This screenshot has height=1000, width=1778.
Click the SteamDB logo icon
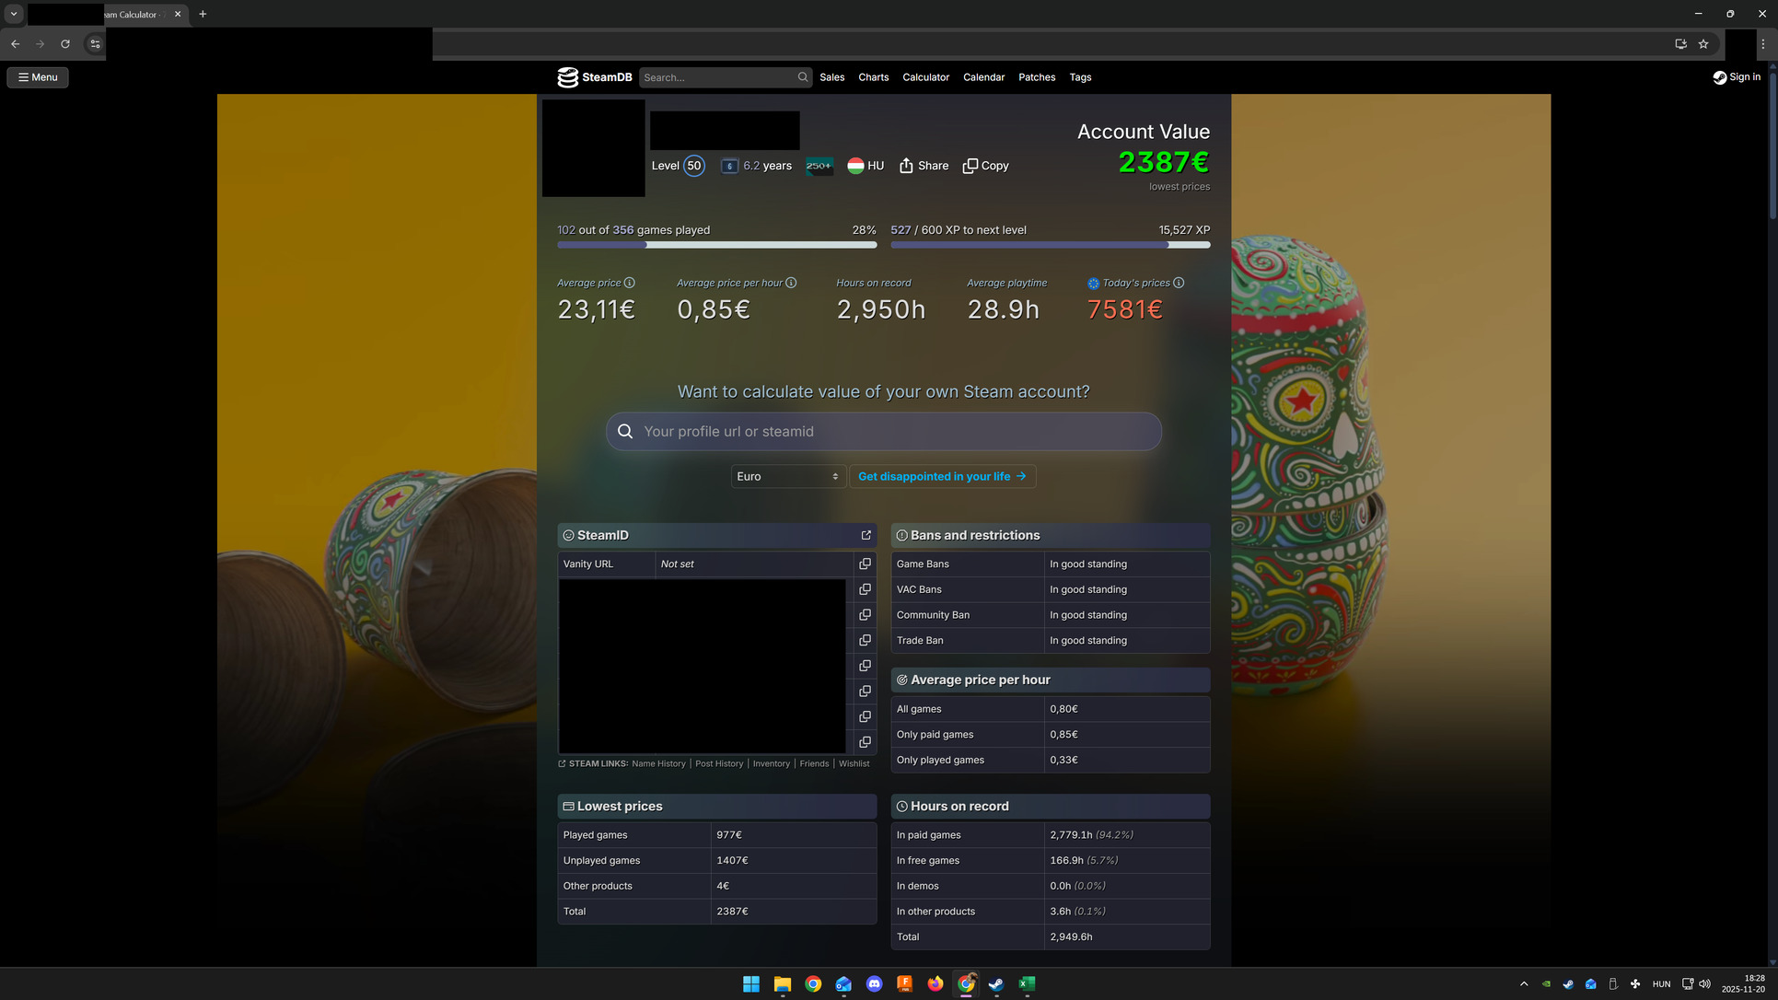567,77
